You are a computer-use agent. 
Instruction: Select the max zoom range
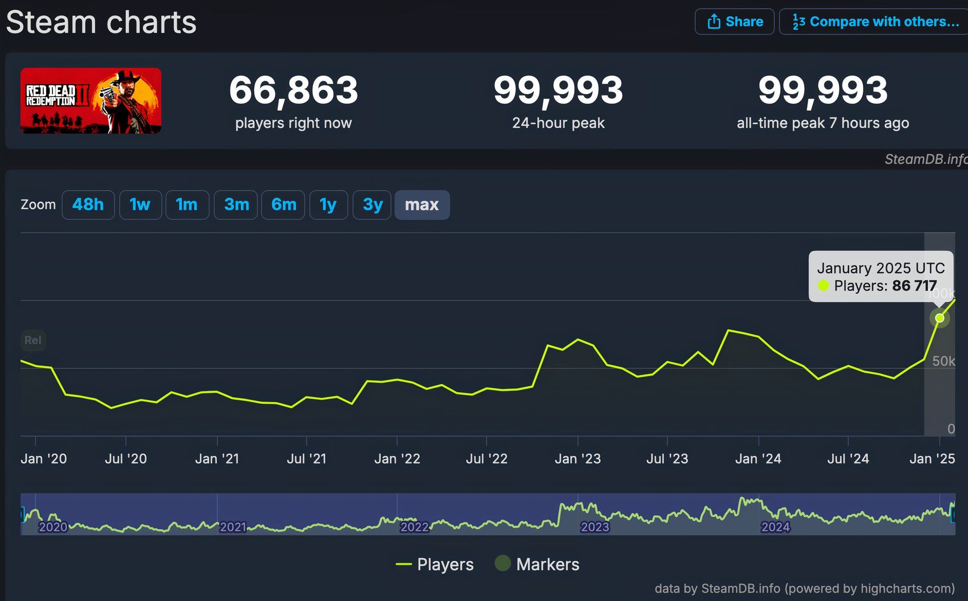(422, 205)
